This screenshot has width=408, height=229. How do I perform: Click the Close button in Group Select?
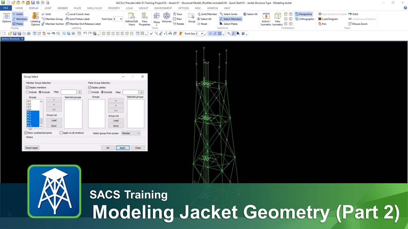click(x=138, y=148)
